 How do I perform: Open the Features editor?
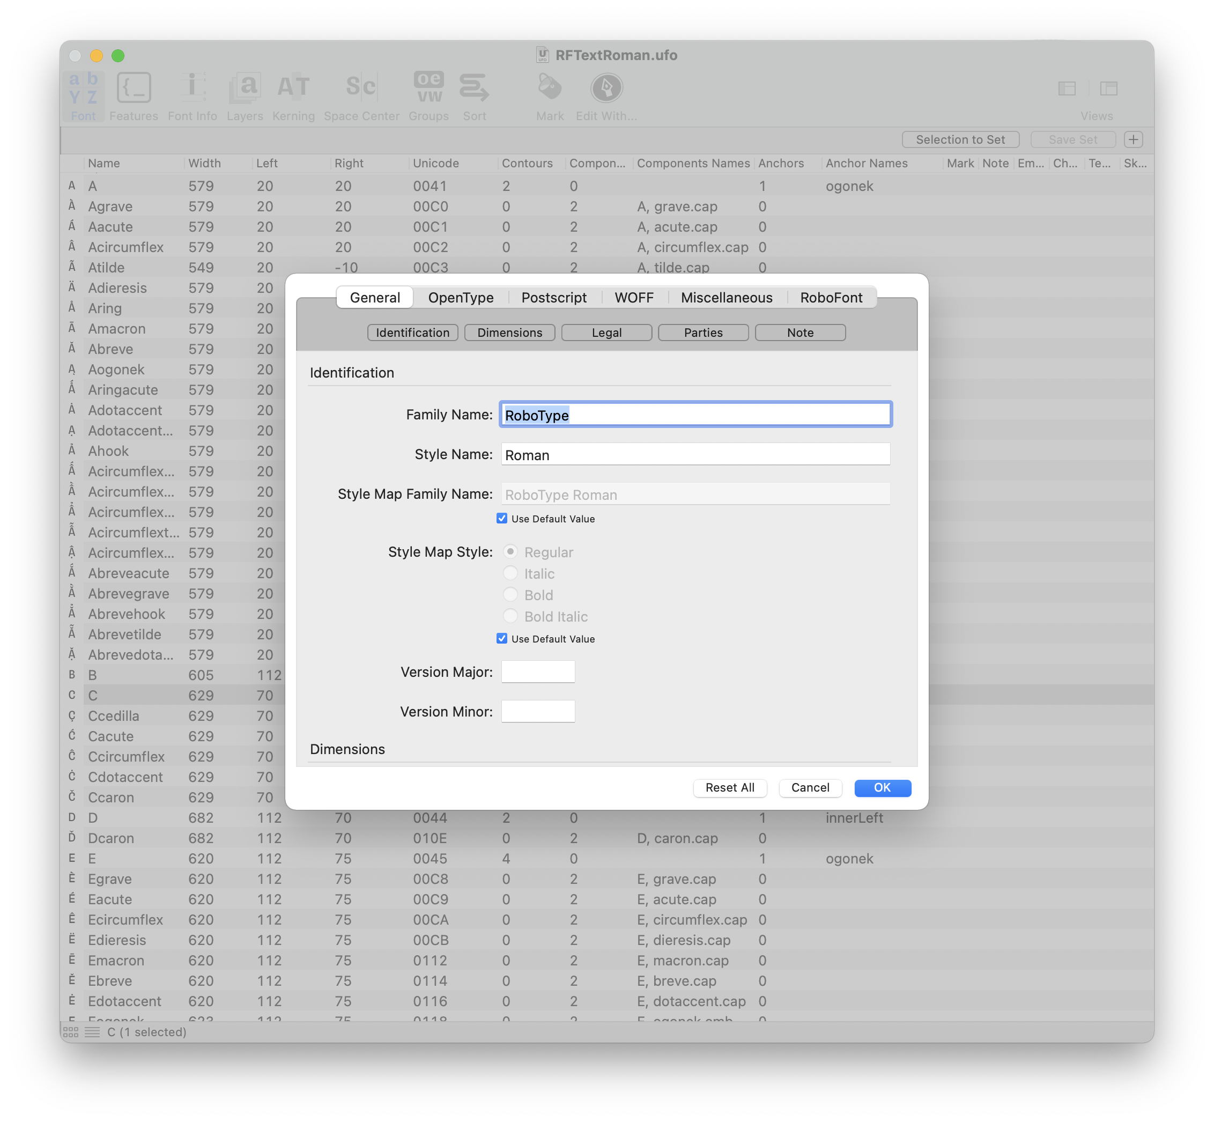134,96
